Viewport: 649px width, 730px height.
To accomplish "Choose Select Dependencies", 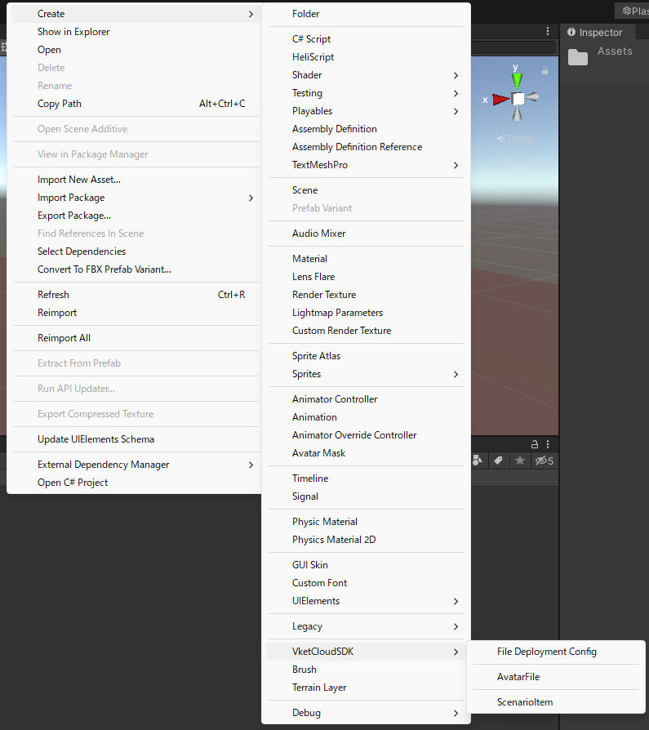I will [136, 251].
